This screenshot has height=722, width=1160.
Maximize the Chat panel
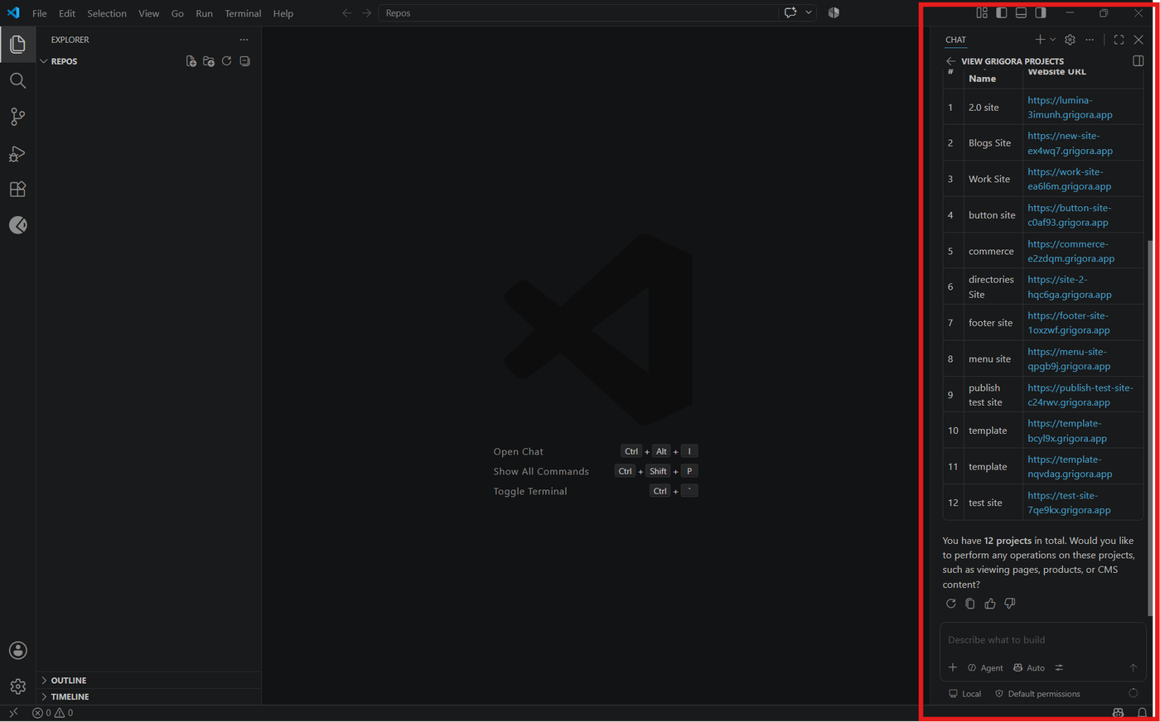tap(1119, 40)
